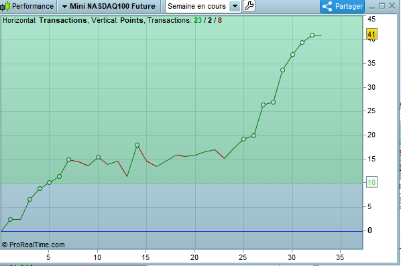Maximize the Performance window
Screen dimensions: 401x266
[382, 6]
